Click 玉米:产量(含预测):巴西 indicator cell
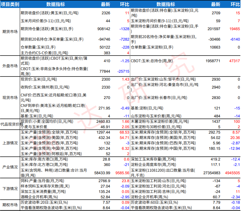The height and width of the screenshot is (211, 243). [49, 143]
